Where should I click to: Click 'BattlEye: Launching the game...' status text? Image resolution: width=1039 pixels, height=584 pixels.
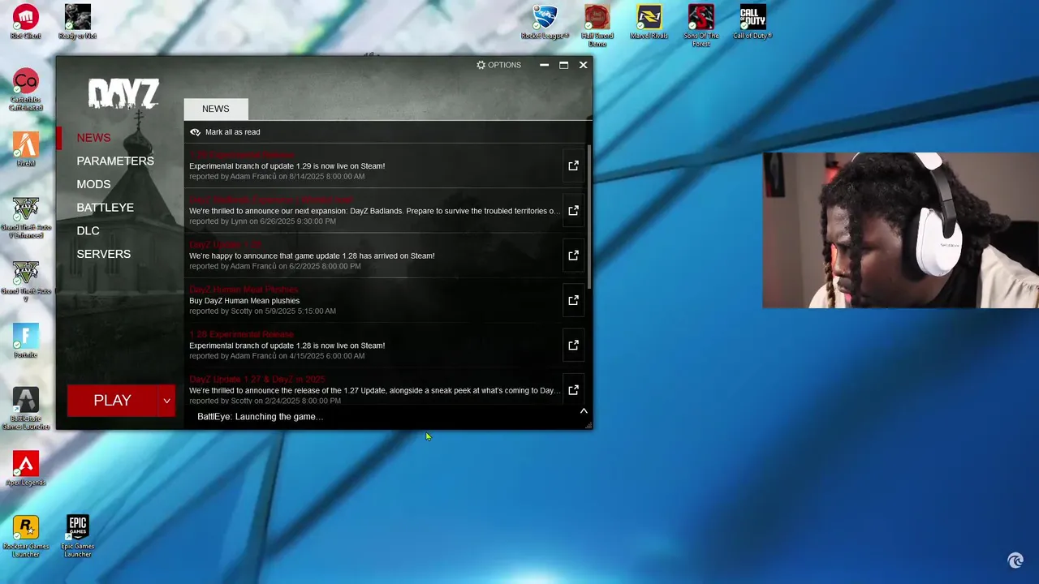click(x=261, y=417)
